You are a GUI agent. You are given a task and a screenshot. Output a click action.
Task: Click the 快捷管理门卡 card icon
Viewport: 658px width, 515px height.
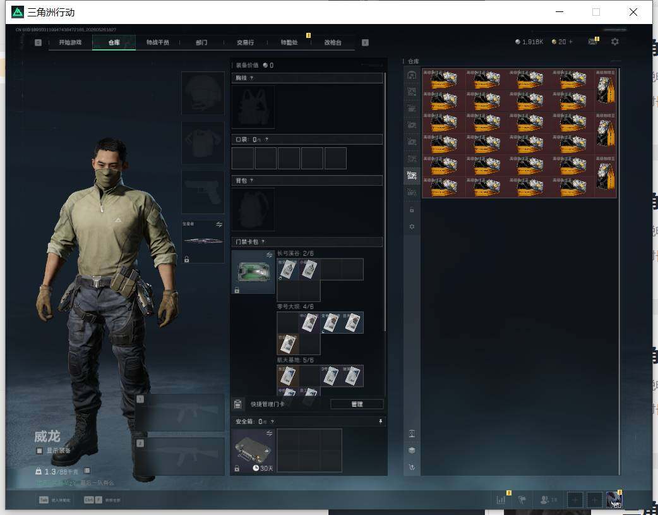tap(237, 404)
